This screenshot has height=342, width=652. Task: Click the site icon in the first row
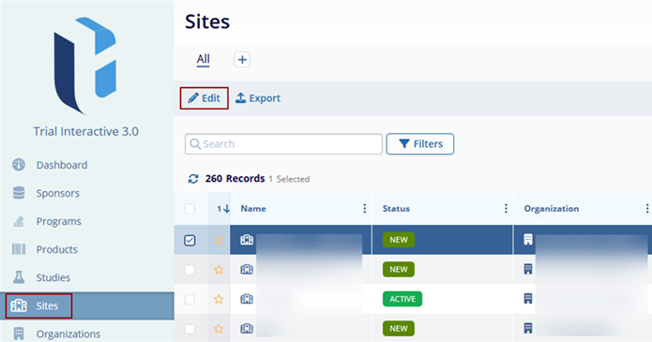tap(247, 240)
